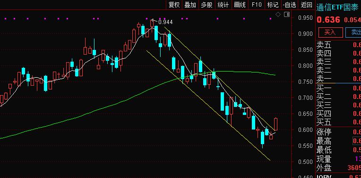Select the 买五 order book row
The height and width of the screenshot is (178, 361).
click(338, 122)
